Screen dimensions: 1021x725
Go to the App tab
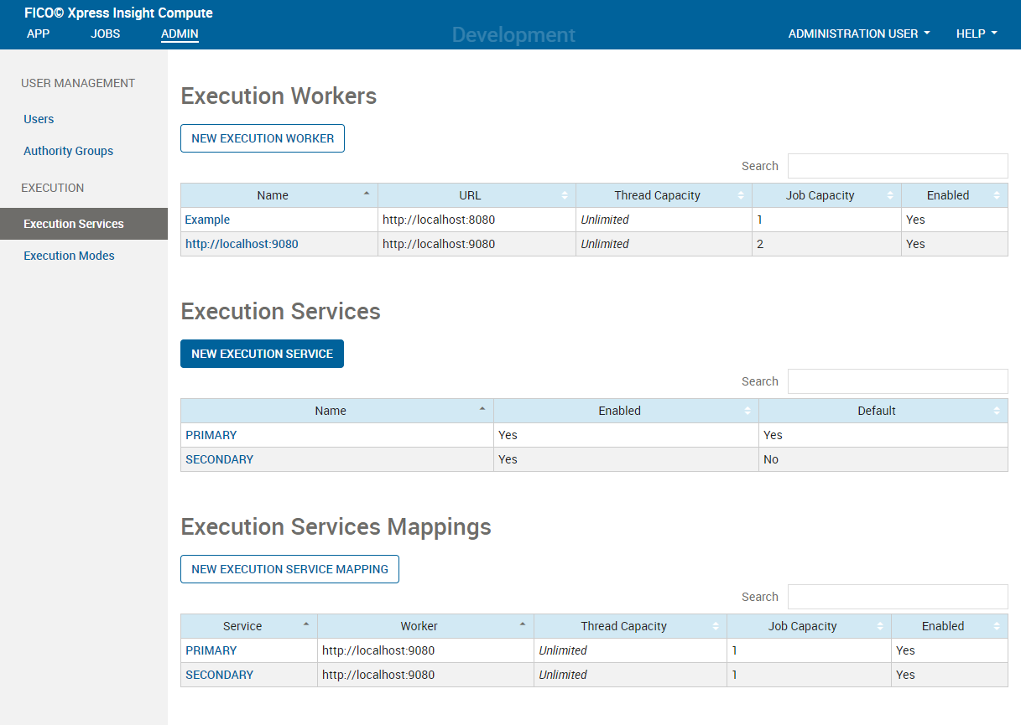tap(39, 34)
